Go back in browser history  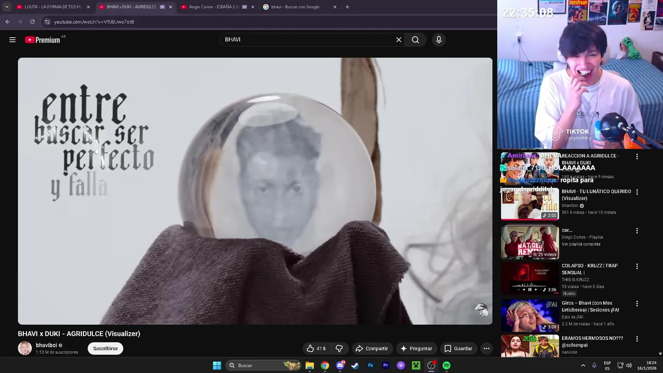point(7,22)
